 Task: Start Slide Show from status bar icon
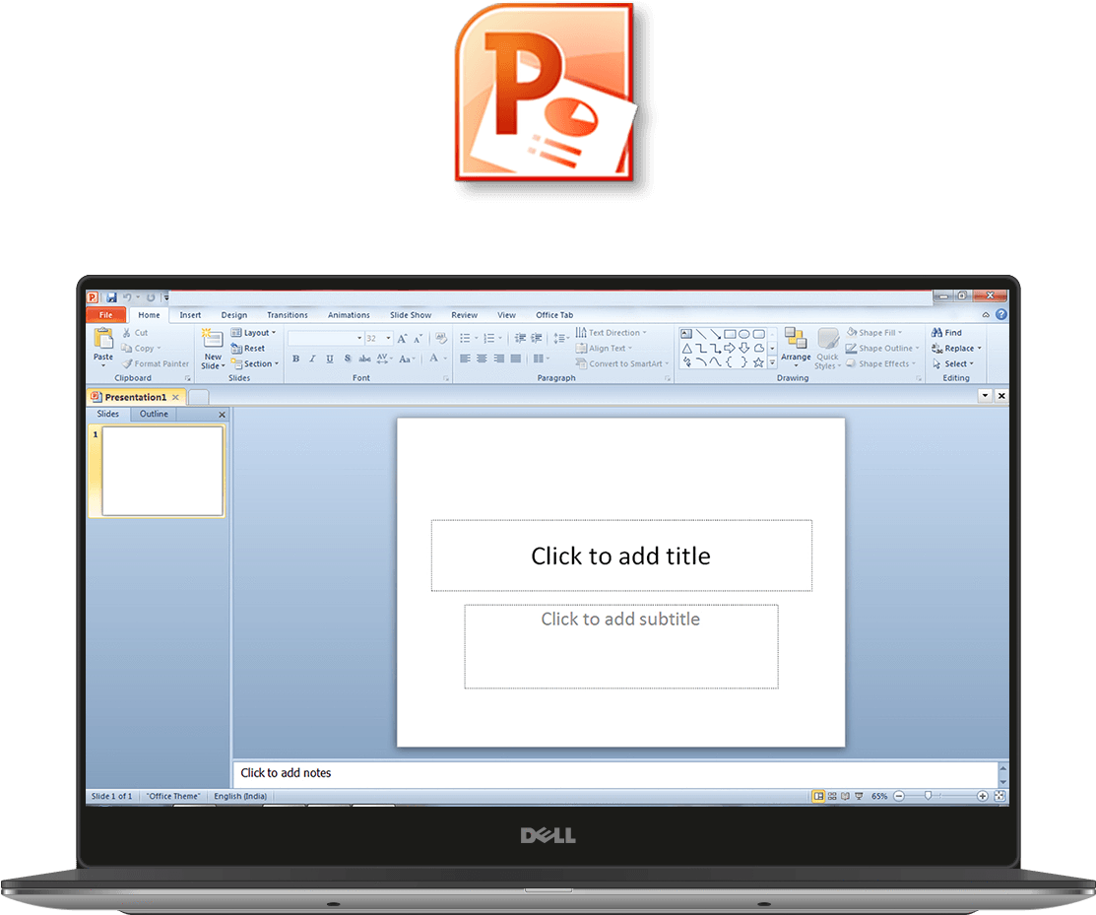click(x=859, y=796)
